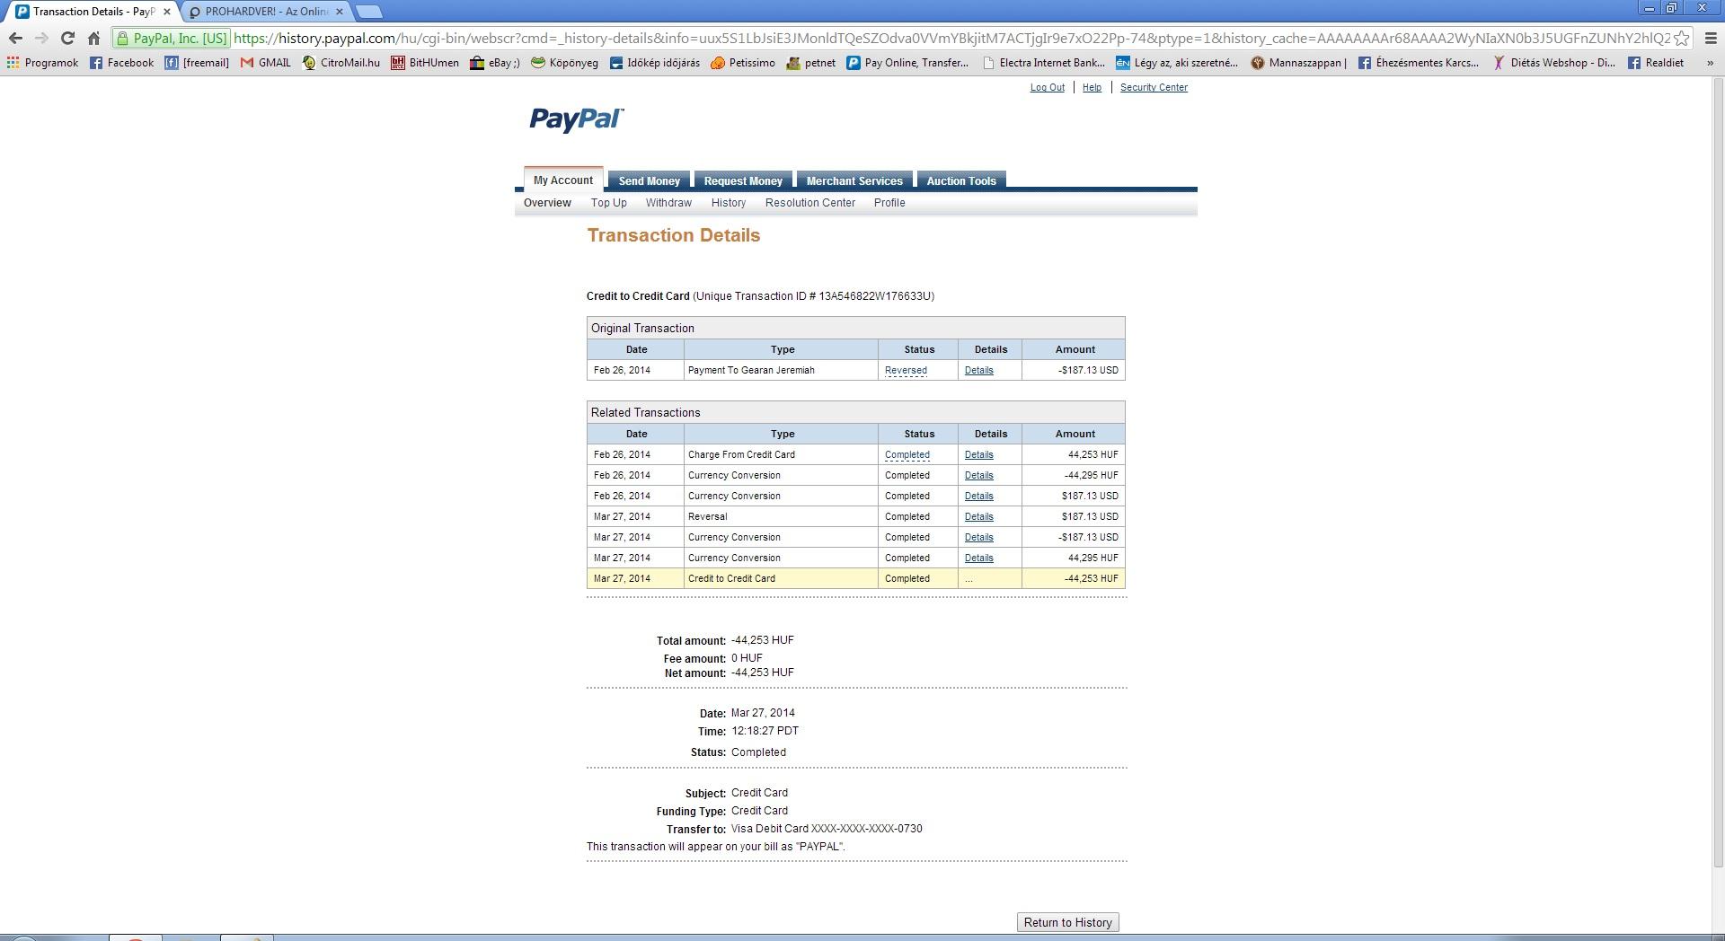1725x941 pixels.
Task: Click Visa Debit Card XXXX-XXXX-XXXX-0730 text
Action: click(x=827, y=829)
